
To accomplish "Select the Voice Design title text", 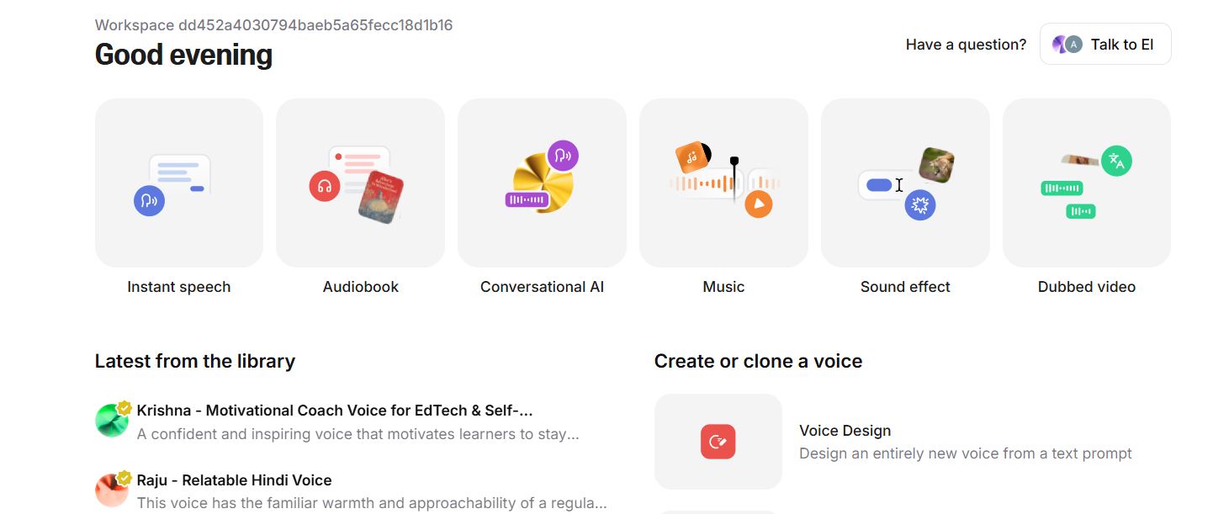I will (845, 431).
